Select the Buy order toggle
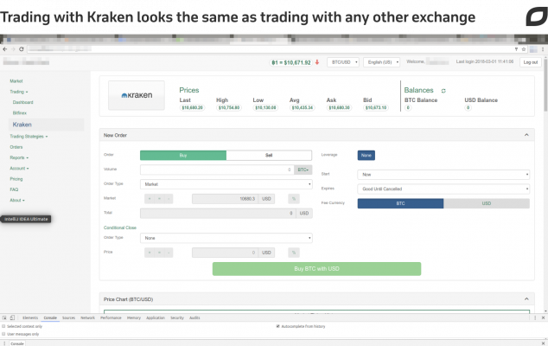 tap(183, 156)
